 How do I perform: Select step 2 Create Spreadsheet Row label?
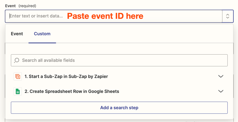point(72,91)
